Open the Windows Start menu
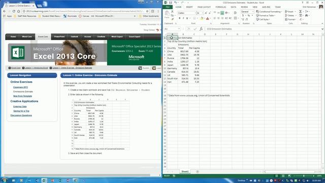Screen dimensions: 325x183 tap(4, 180)
